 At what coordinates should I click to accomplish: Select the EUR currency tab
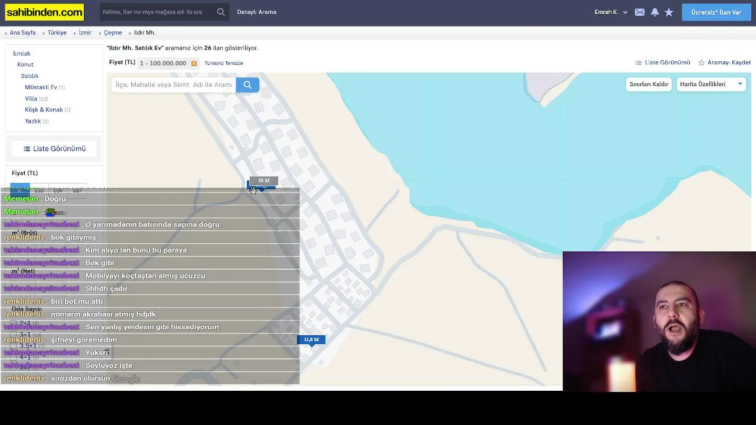[58, 190]
